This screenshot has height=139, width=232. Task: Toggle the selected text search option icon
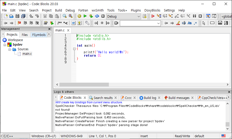(184, 23)
